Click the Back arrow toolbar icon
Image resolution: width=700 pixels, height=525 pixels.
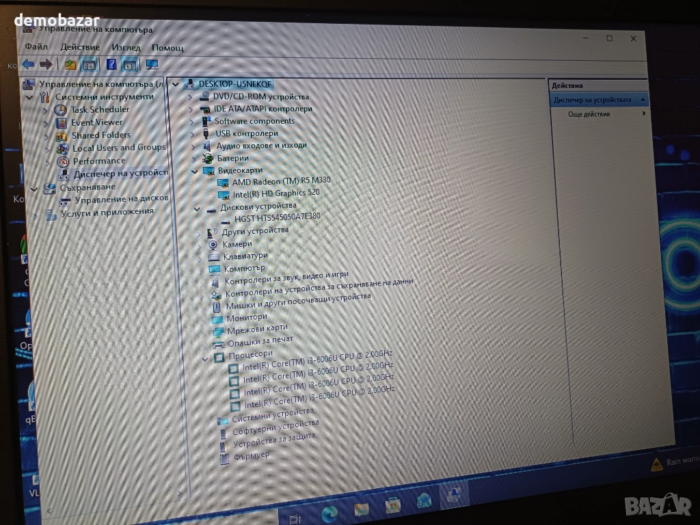(28, 64)
